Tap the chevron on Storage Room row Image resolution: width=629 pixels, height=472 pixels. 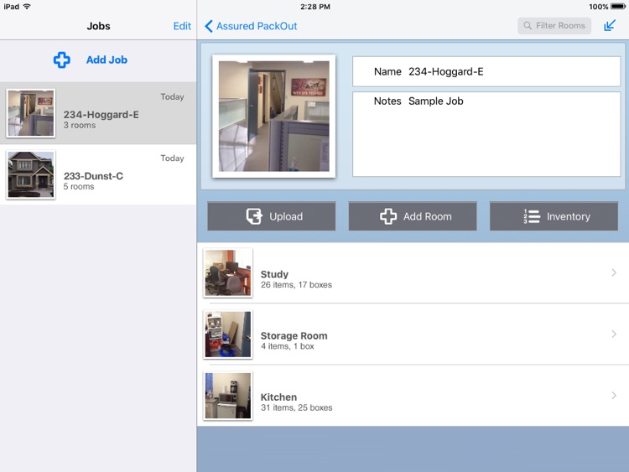click(614, 334)
